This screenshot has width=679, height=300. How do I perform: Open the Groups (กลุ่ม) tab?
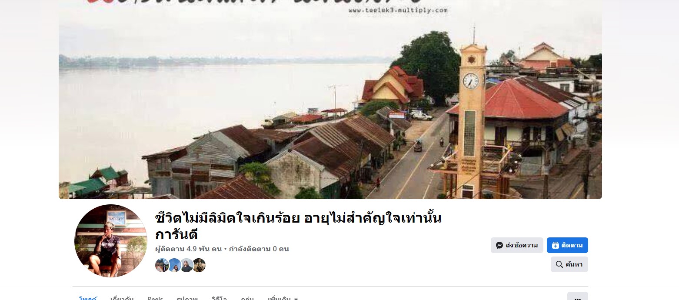(247, 298)
